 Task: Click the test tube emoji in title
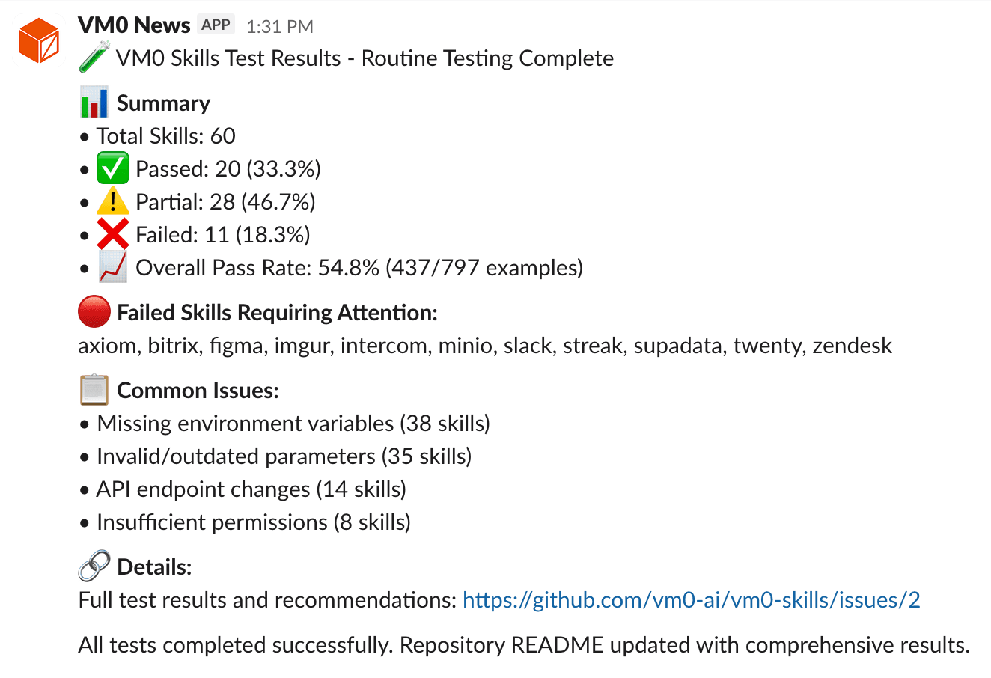[x=94, y=58]
